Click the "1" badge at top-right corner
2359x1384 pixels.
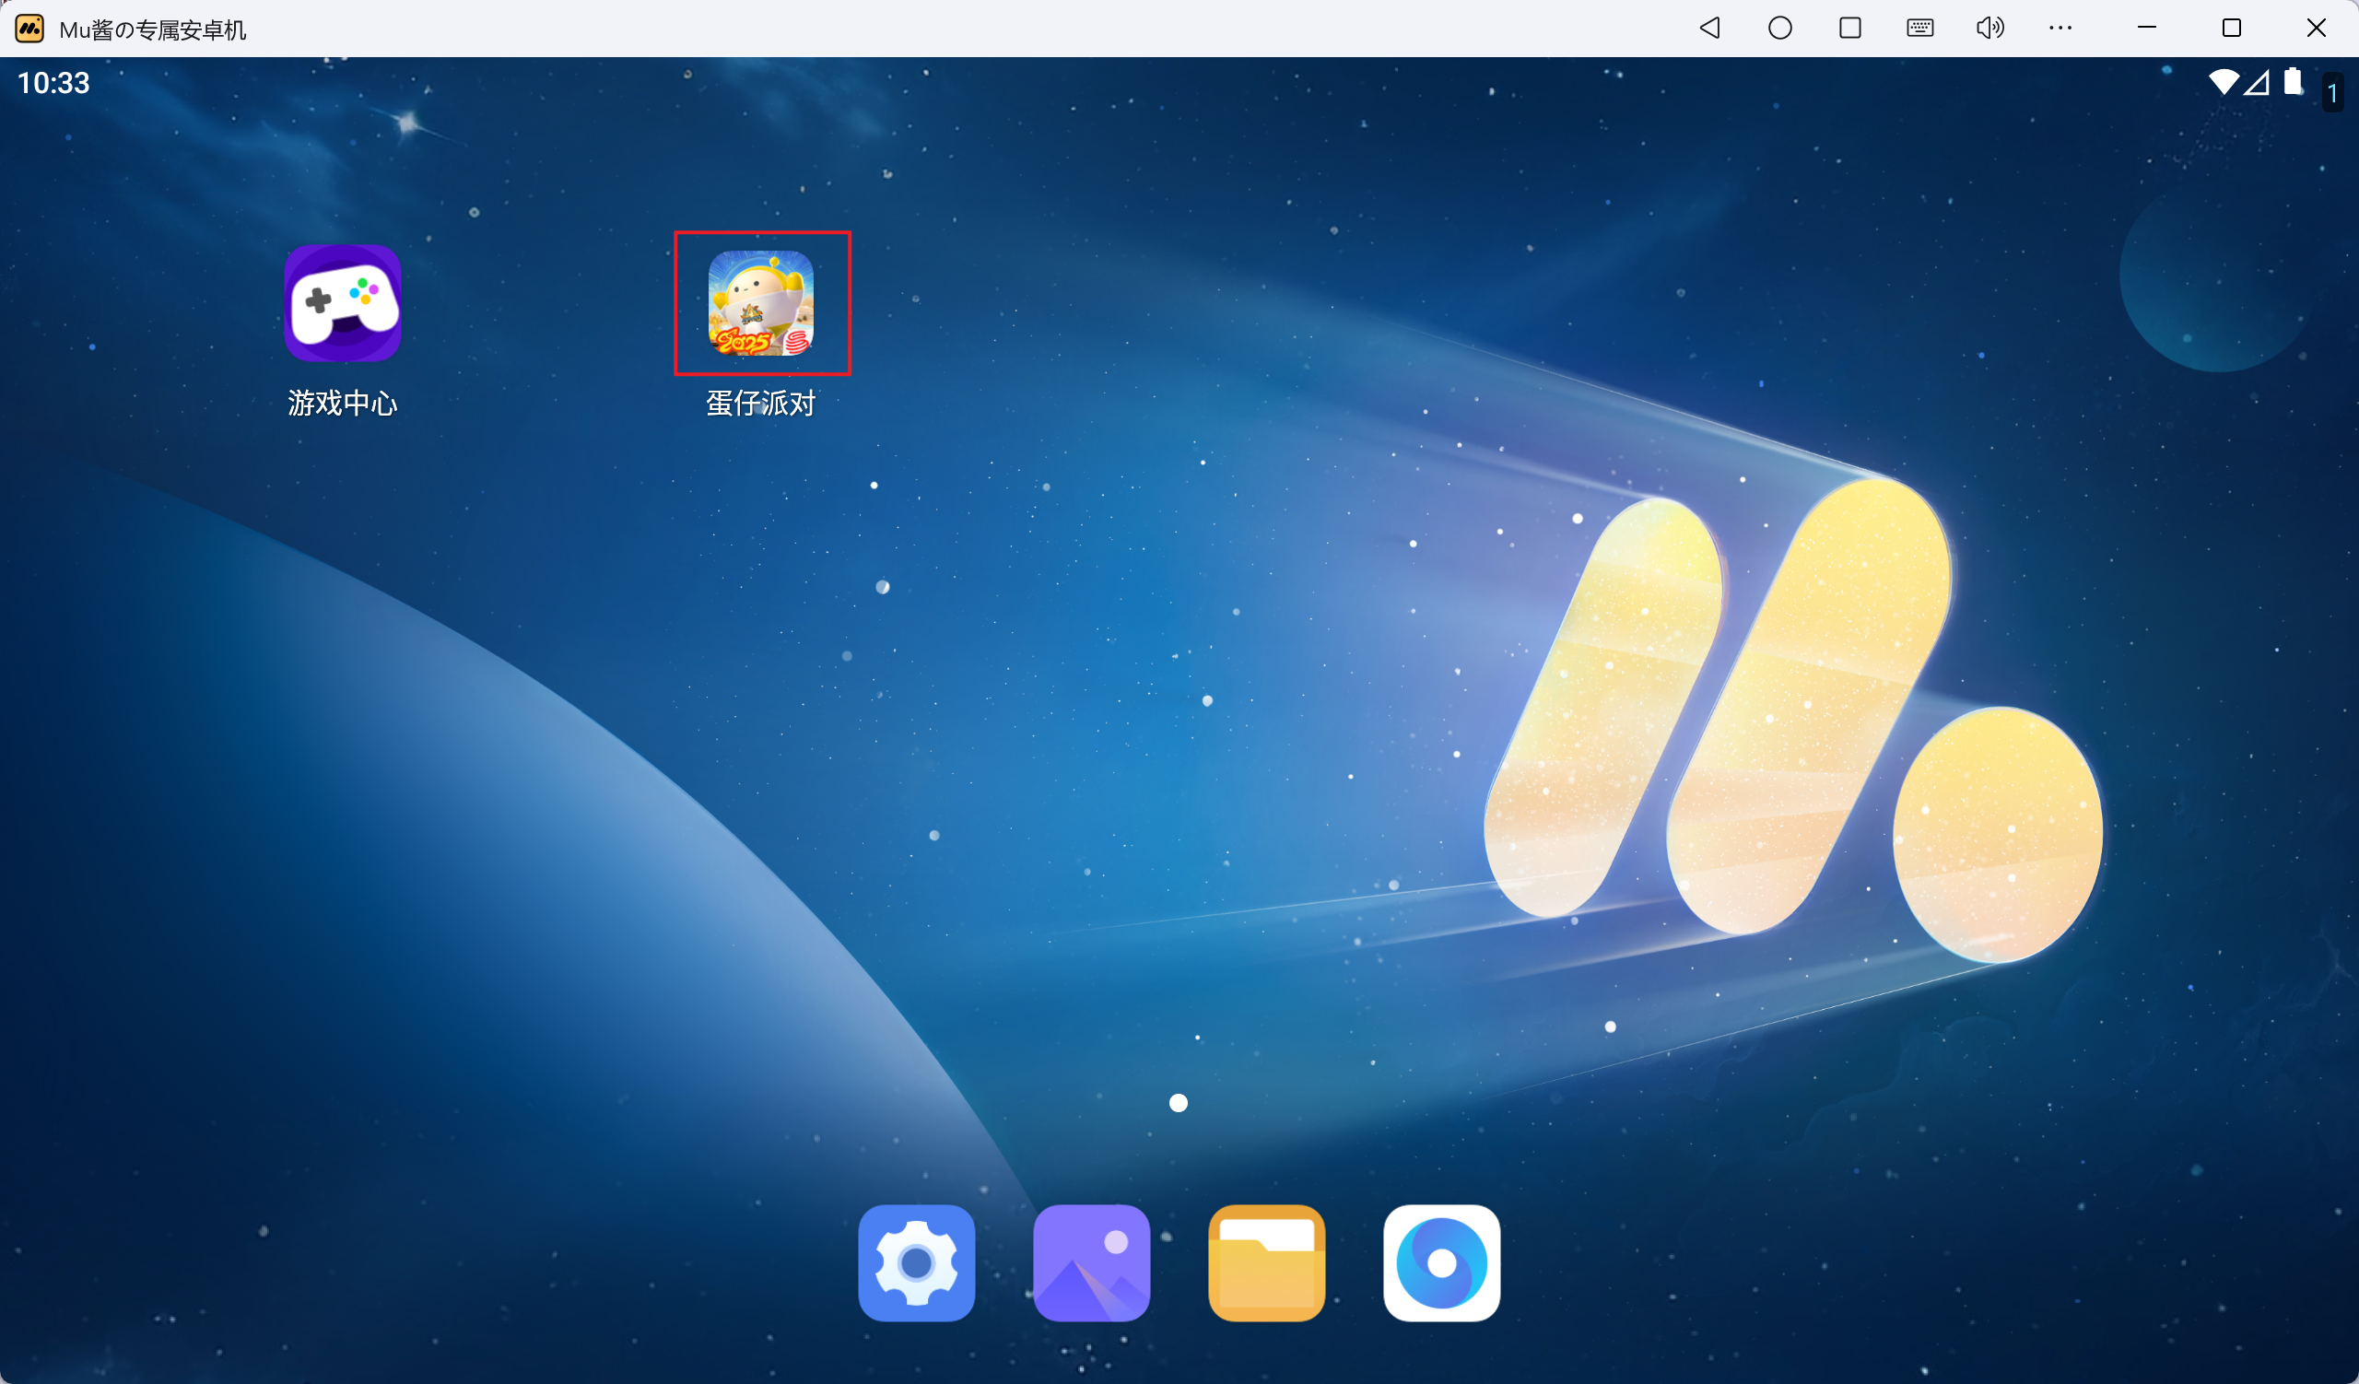pyautogui.click(x=2333, y=94)
